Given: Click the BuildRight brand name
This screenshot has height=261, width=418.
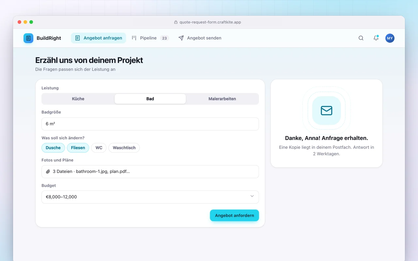Looking at the screenshot, I should pos(49,38).
